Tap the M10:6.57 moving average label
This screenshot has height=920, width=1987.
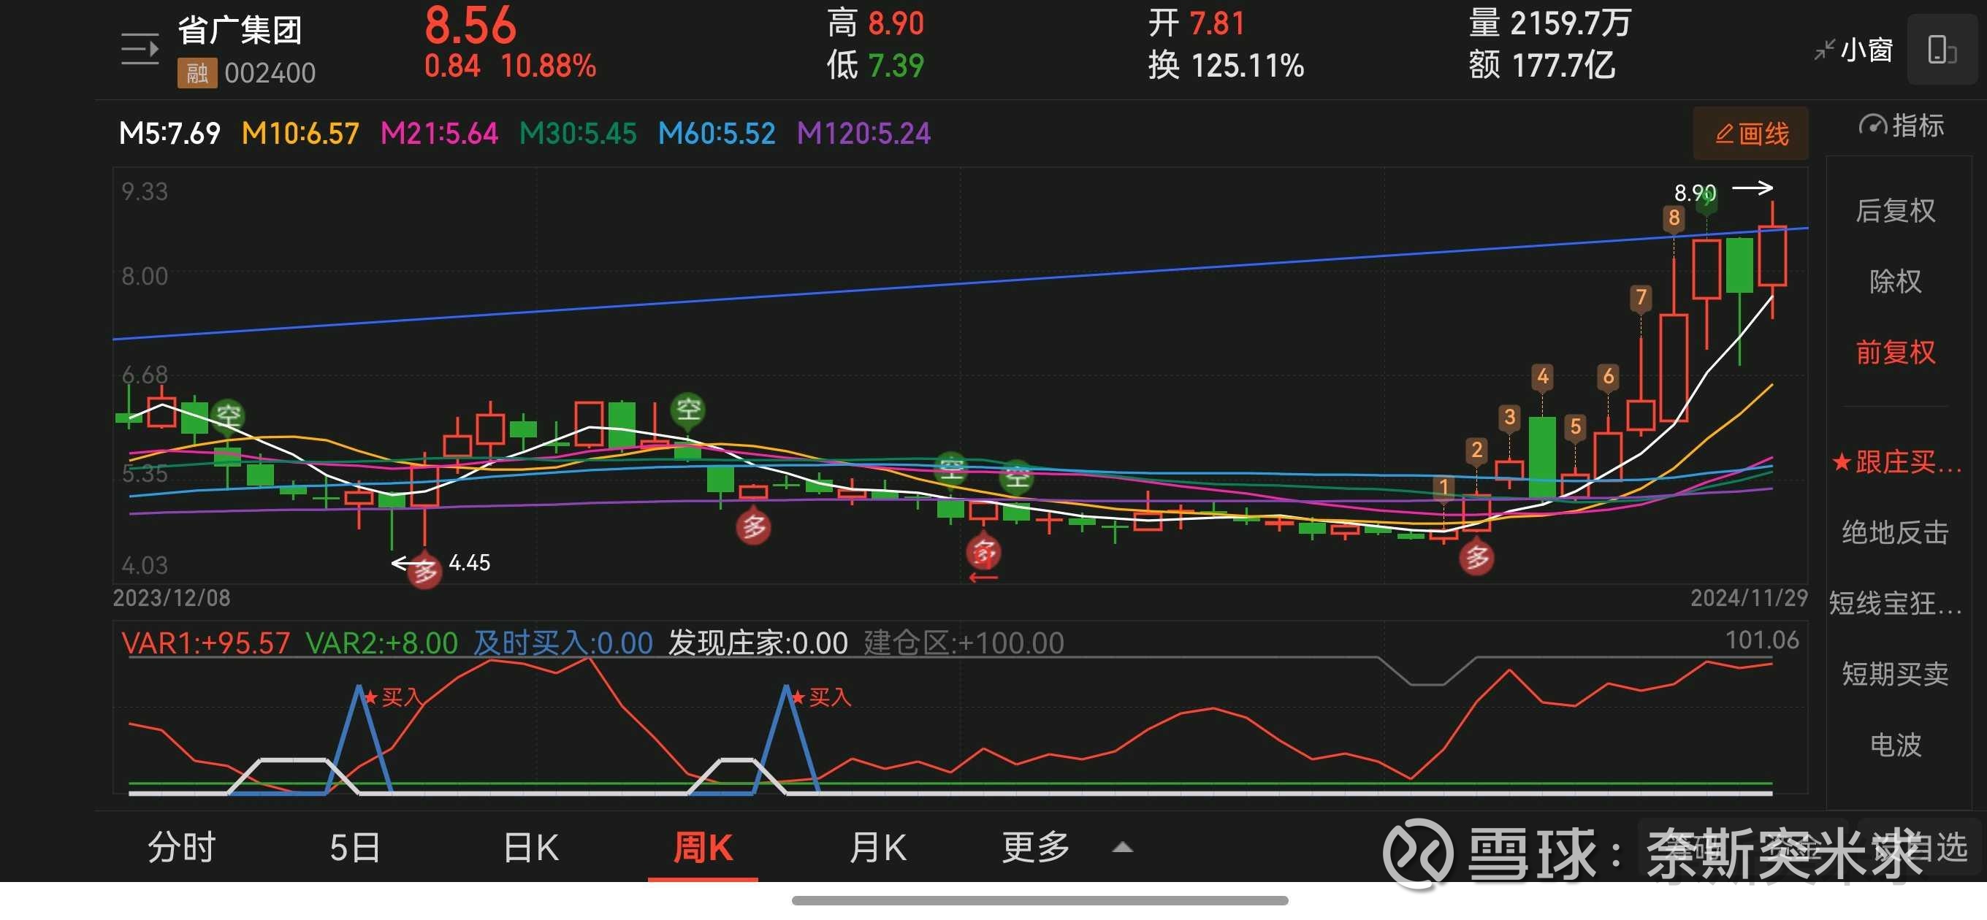[300, 134]
